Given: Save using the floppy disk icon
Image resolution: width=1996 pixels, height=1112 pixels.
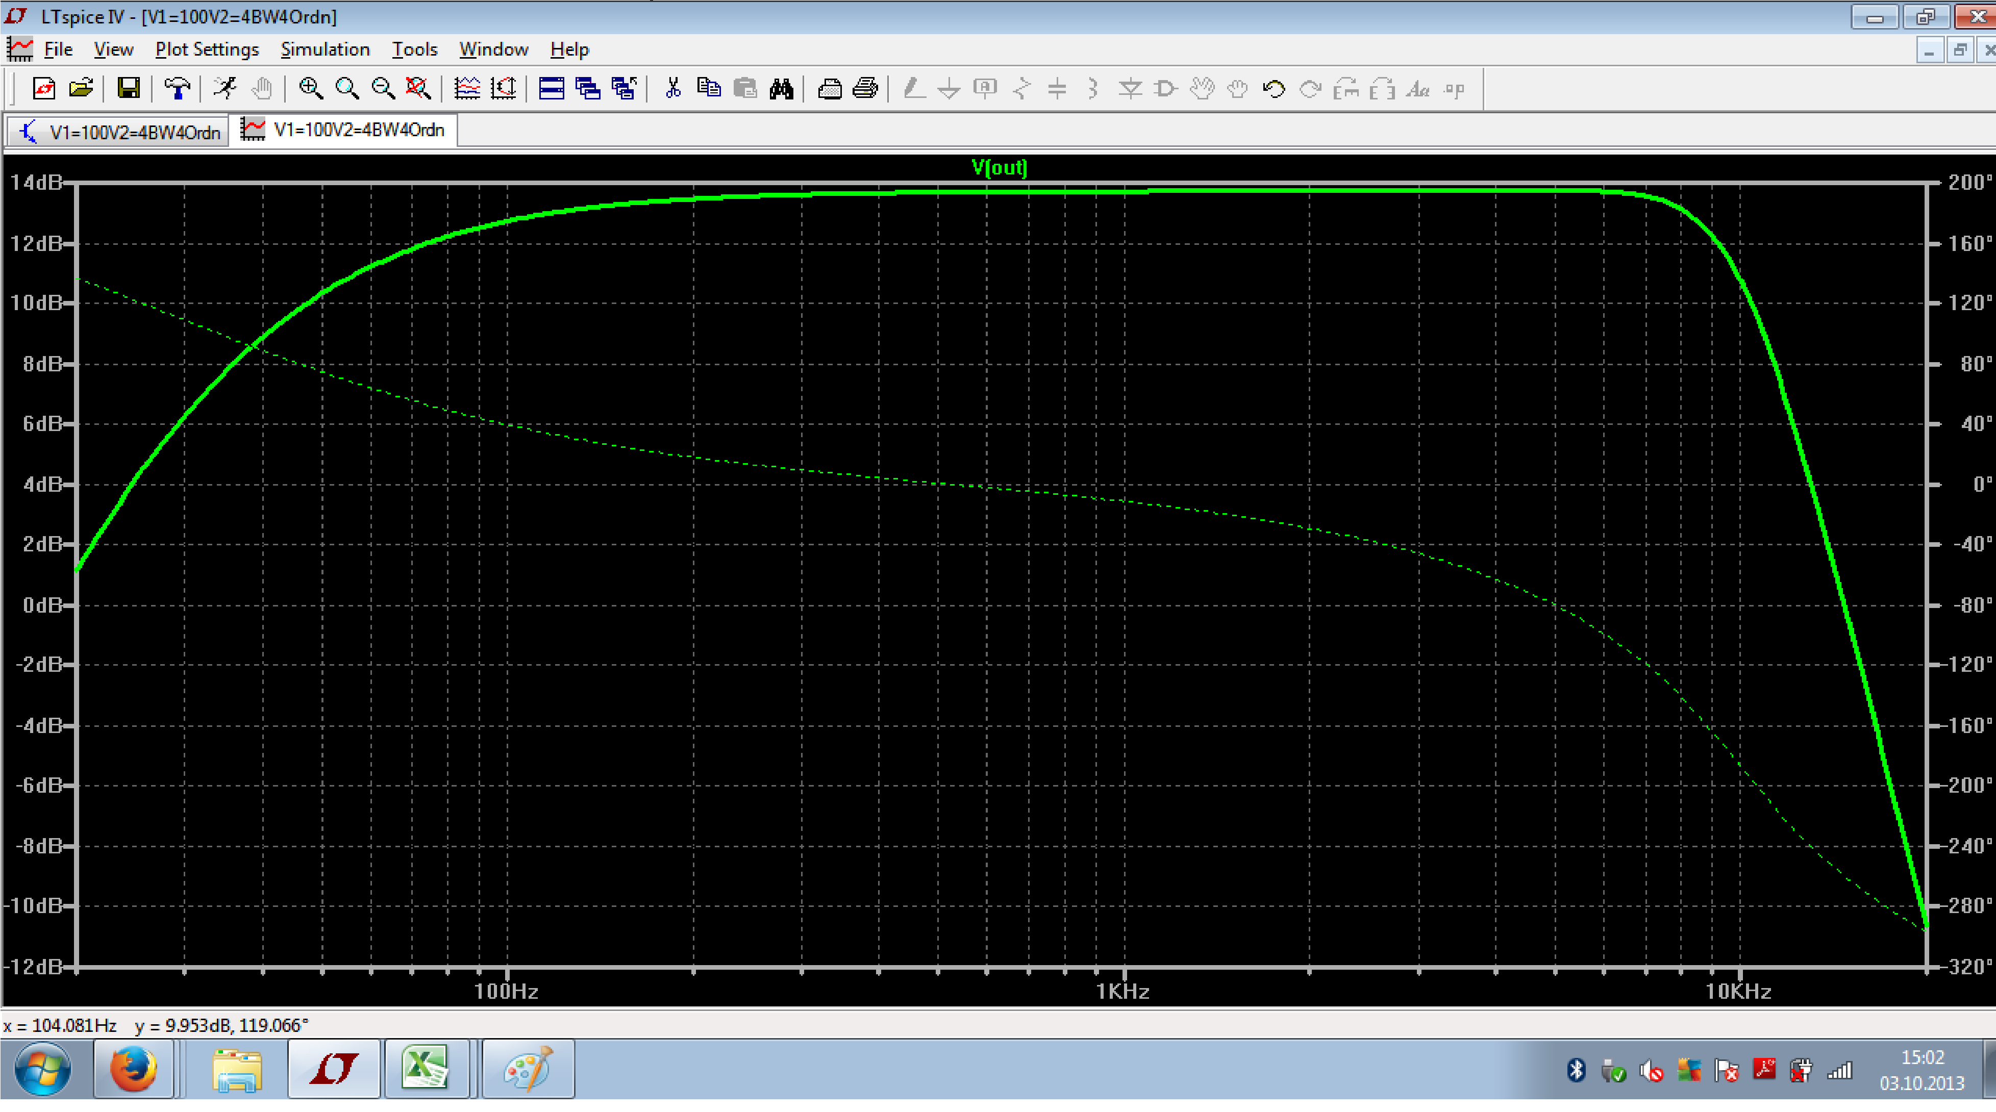Looking at the screenshot, I should coord(129,88).
